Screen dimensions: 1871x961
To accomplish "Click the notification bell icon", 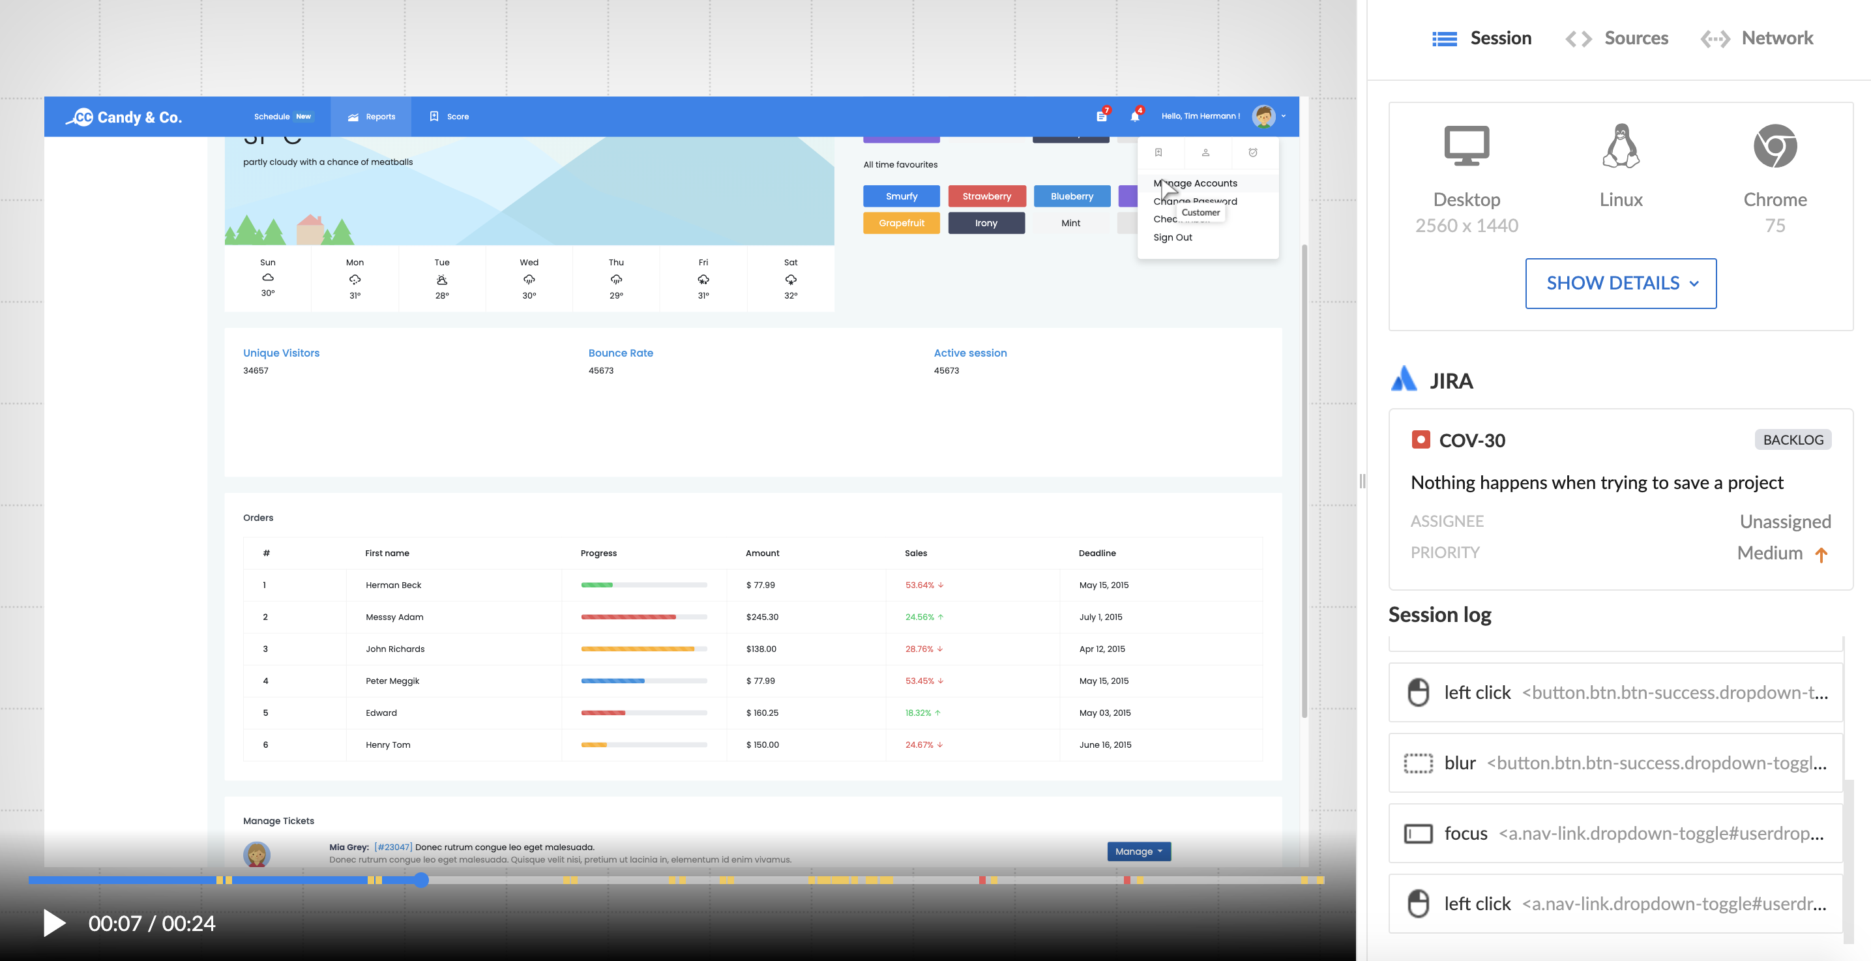I will tap(1134, 116).
